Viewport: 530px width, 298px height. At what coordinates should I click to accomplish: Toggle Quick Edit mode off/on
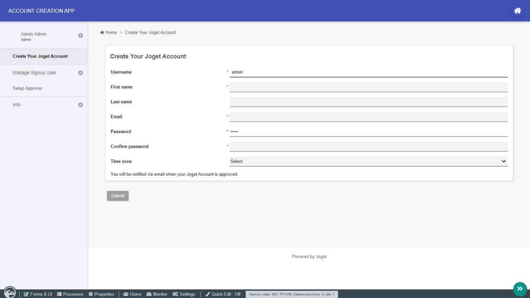click(223, 294)
